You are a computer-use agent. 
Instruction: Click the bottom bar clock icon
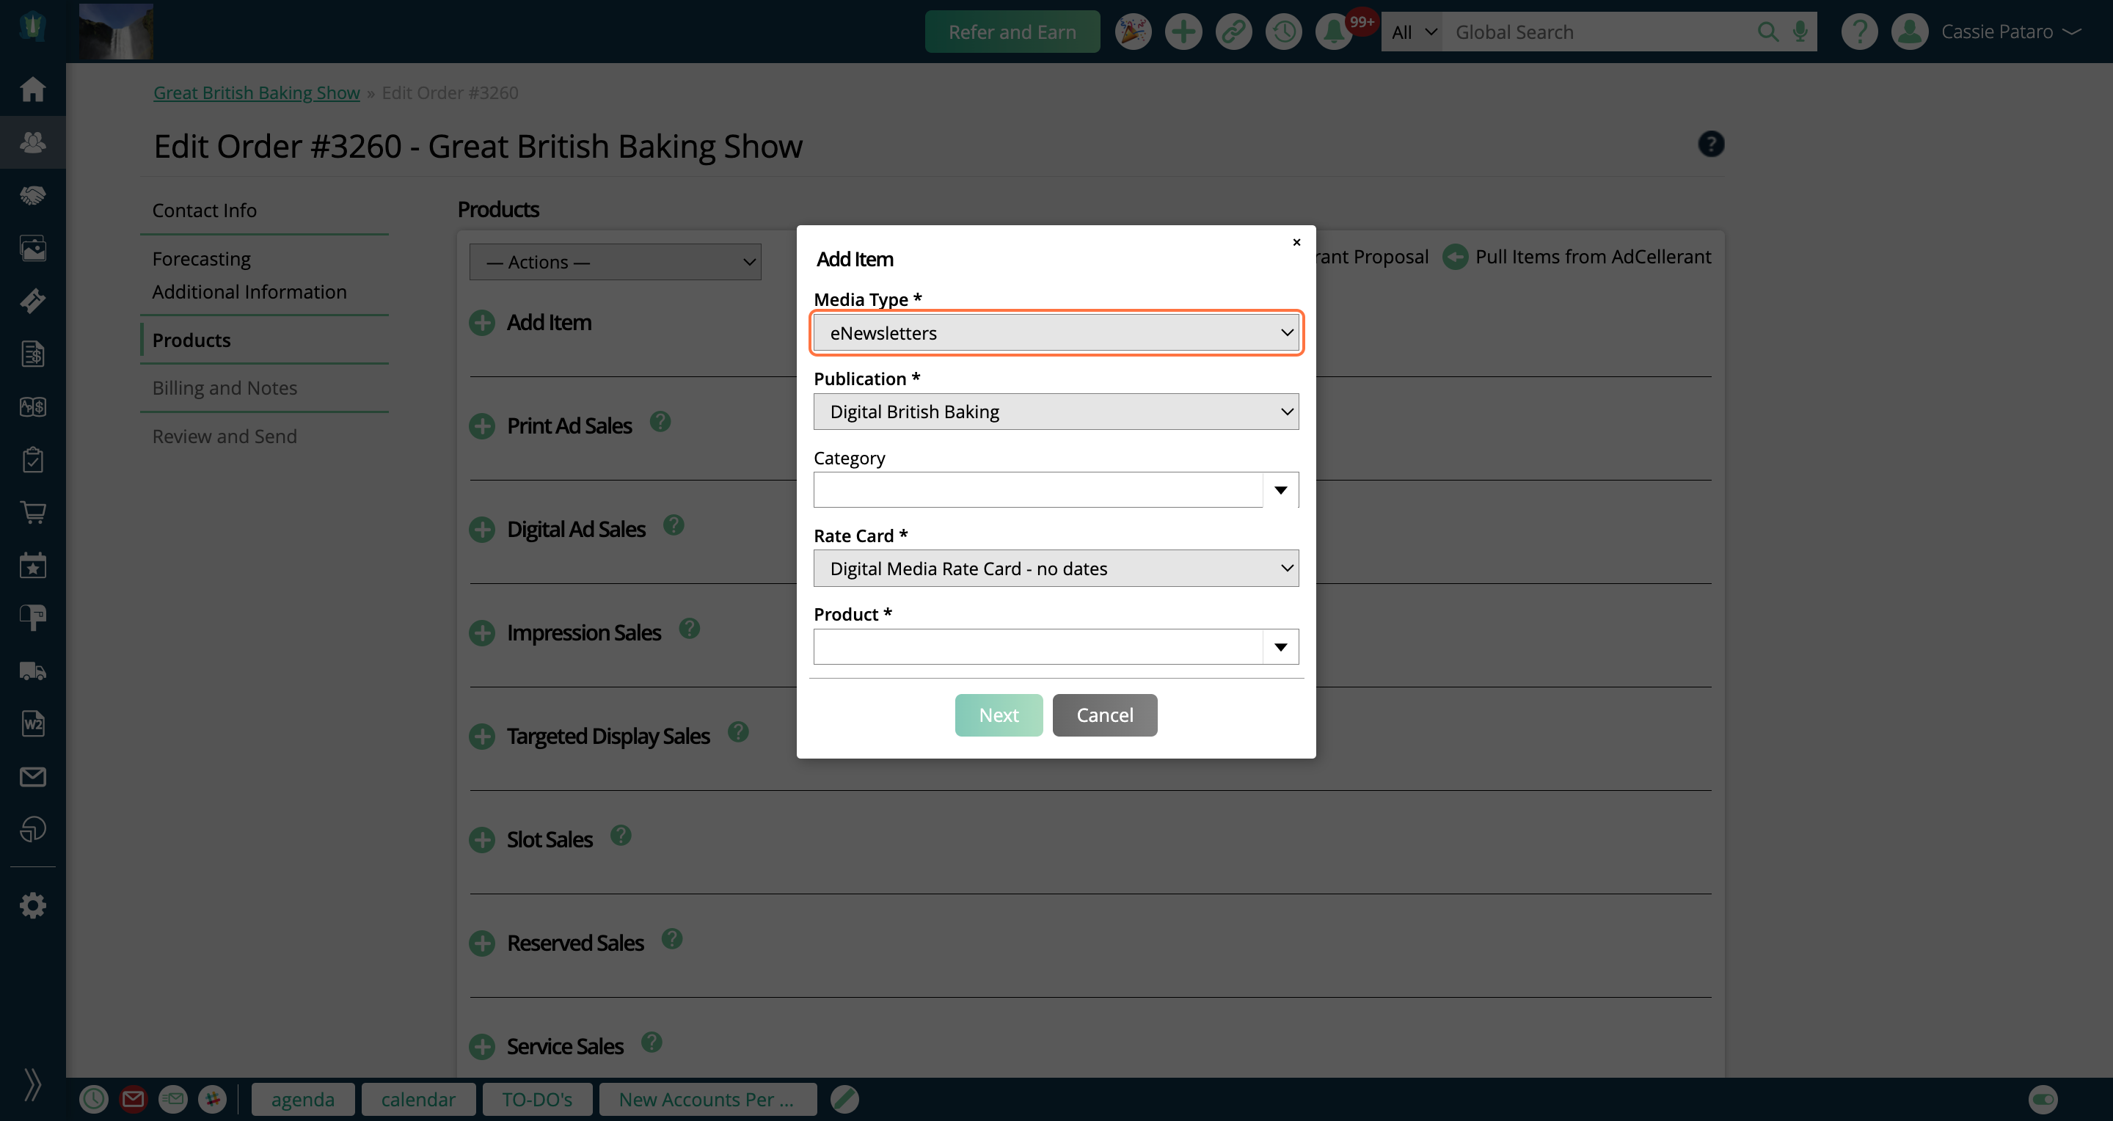(93, 1099)
